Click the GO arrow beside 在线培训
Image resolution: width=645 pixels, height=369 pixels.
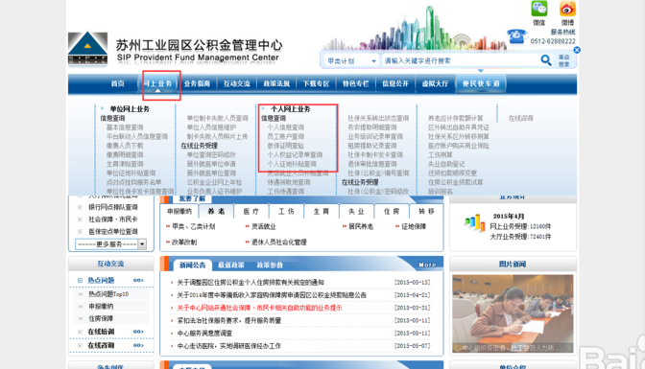(138, 332)
